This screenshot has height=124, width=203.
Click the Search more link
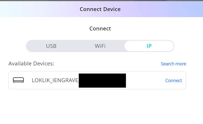pos(173,64)
